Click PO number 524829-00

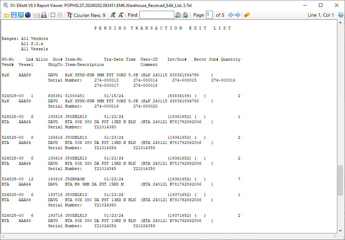pyautogui.click(x=13, y=96)
